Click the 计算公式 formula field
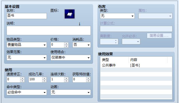Screen dimensions: 179x103 [x=136, y=29]
